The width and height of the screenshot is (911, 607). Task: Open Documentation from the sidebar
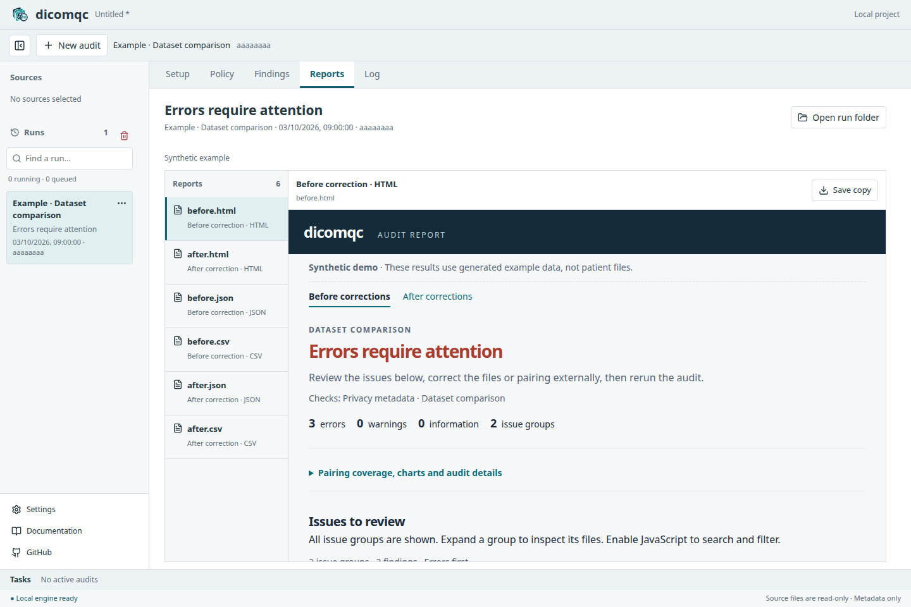point(47,531)
